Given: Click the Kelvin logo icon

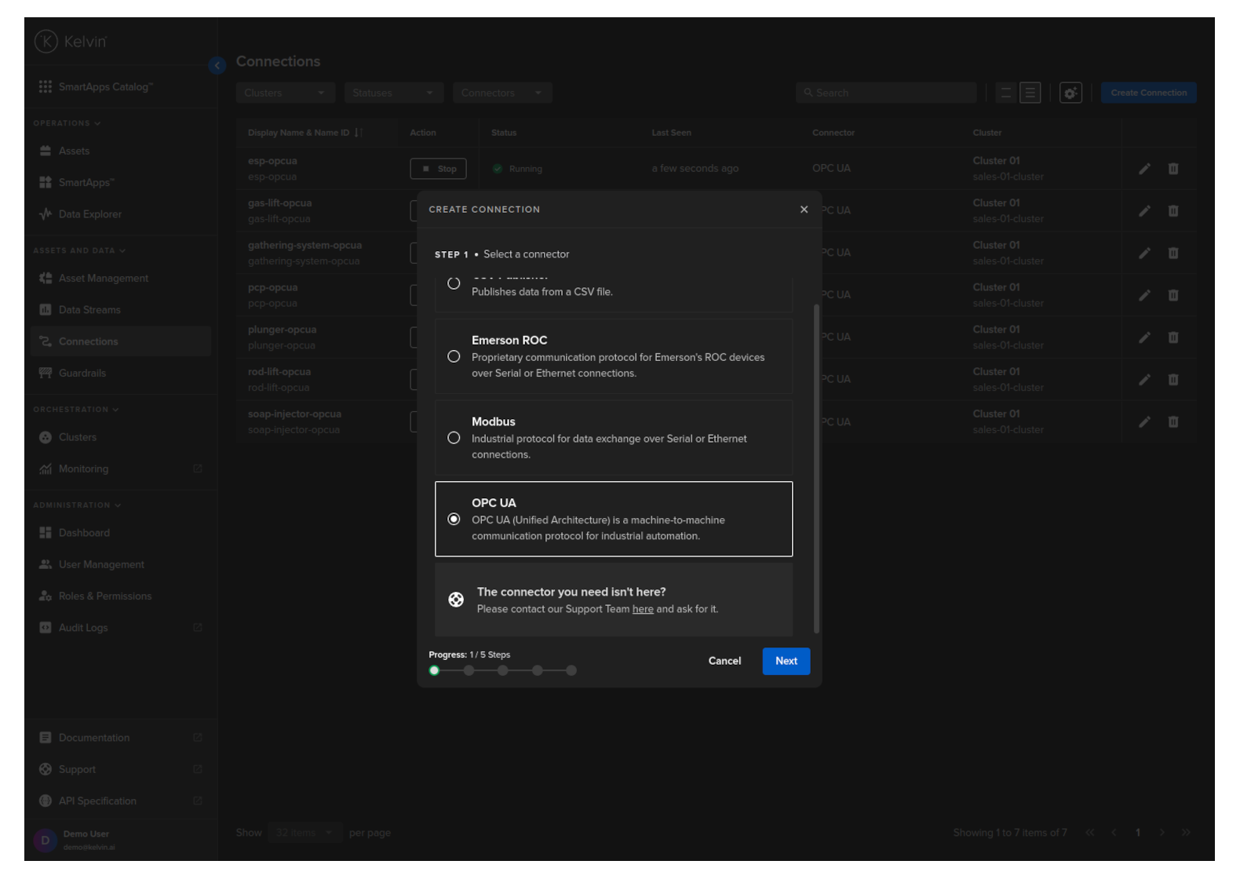Looking at the screenshot, I should (x=46, y=42).
